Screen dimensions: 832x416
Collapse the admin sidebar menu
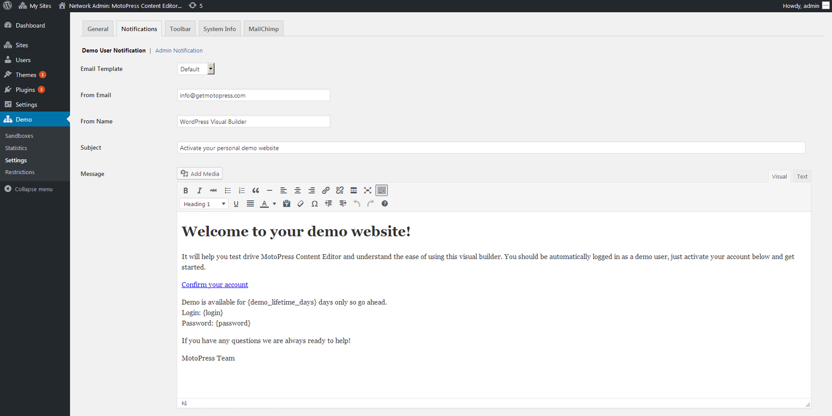(29, 189)
